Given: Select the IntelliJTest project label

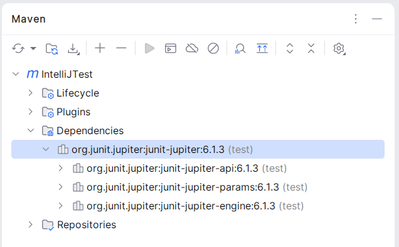Looking at the screenshot, I should point(67,74).
